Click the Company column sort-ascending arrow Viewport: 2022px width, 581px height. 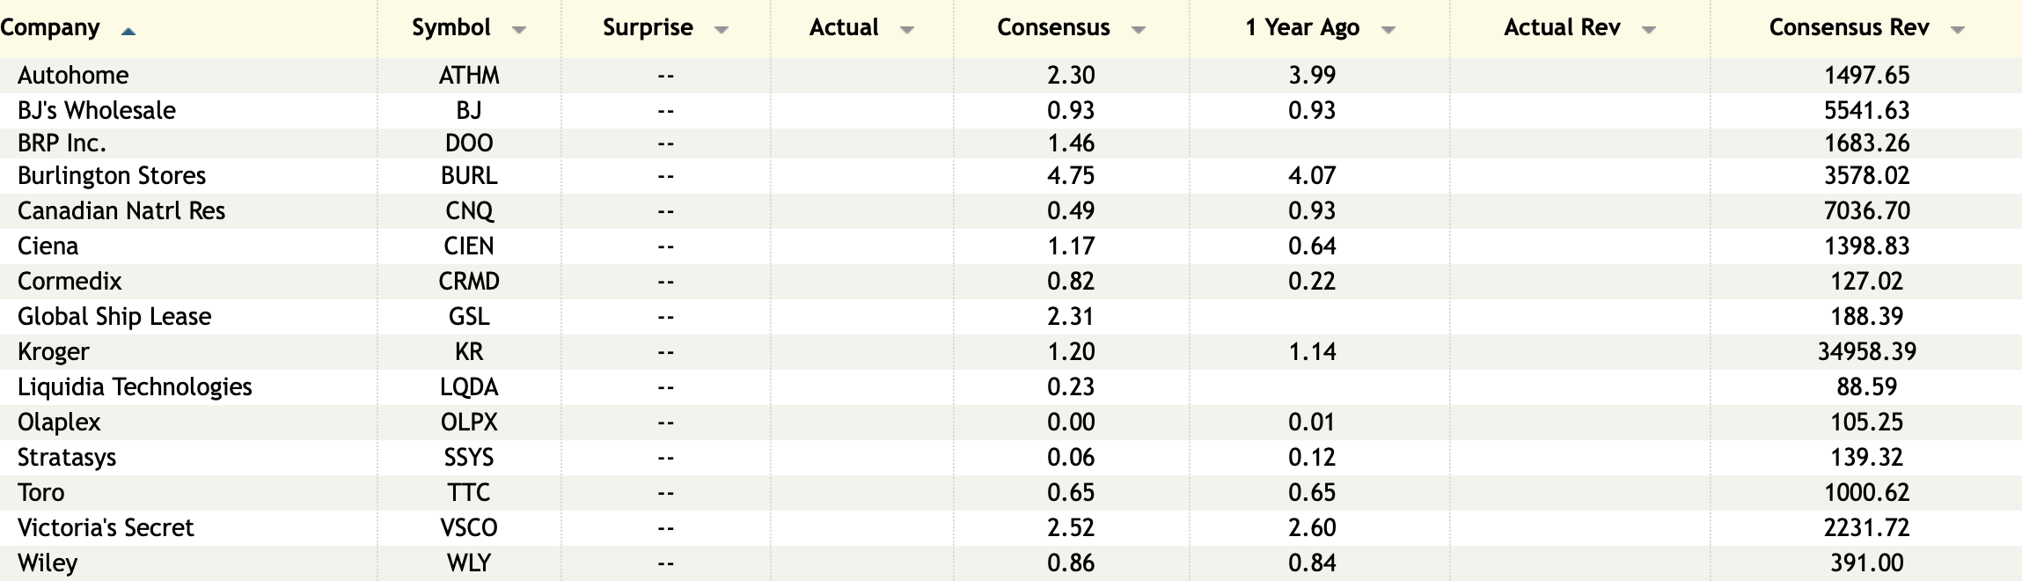click(x=128, y=32)
